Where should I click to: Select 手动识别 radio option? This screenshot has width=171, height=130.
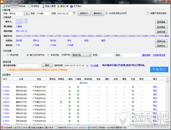tap(49, 55)
